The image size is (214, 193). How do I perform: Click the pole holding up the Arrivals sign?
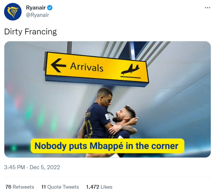click(70, 47)
